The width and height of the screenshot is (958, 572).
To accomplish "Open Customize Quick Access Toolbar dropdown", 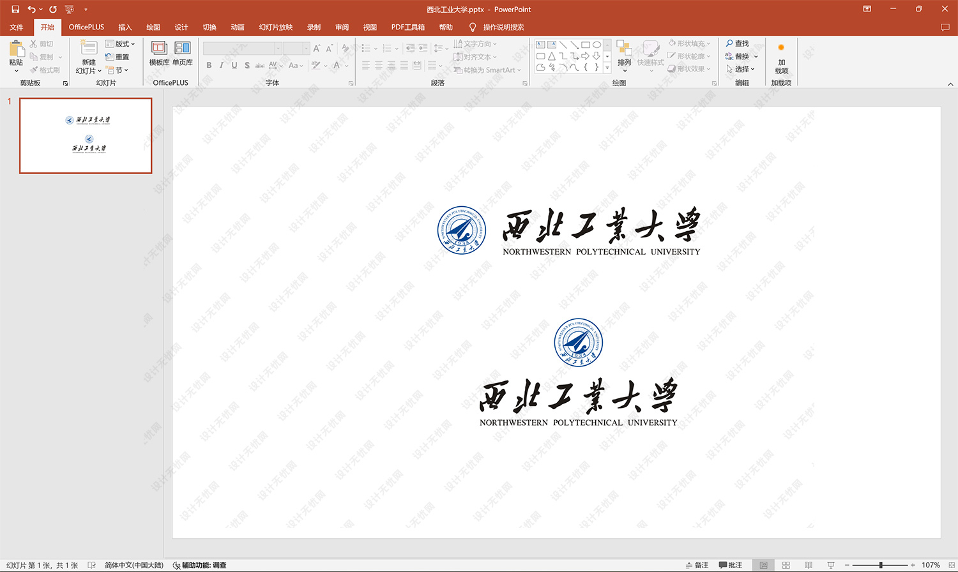I will point(86,9).
